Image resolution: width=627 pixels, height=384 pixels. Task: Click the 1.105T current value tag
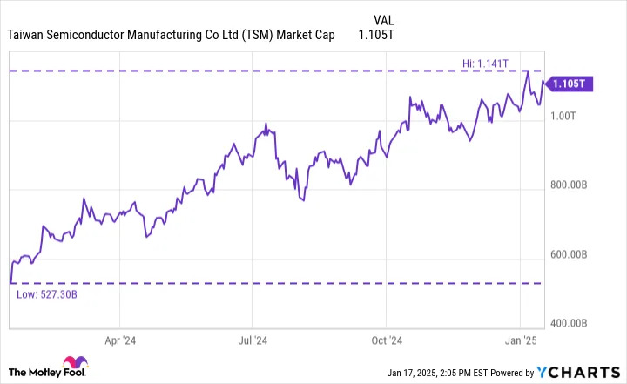(x=570, y=84)
